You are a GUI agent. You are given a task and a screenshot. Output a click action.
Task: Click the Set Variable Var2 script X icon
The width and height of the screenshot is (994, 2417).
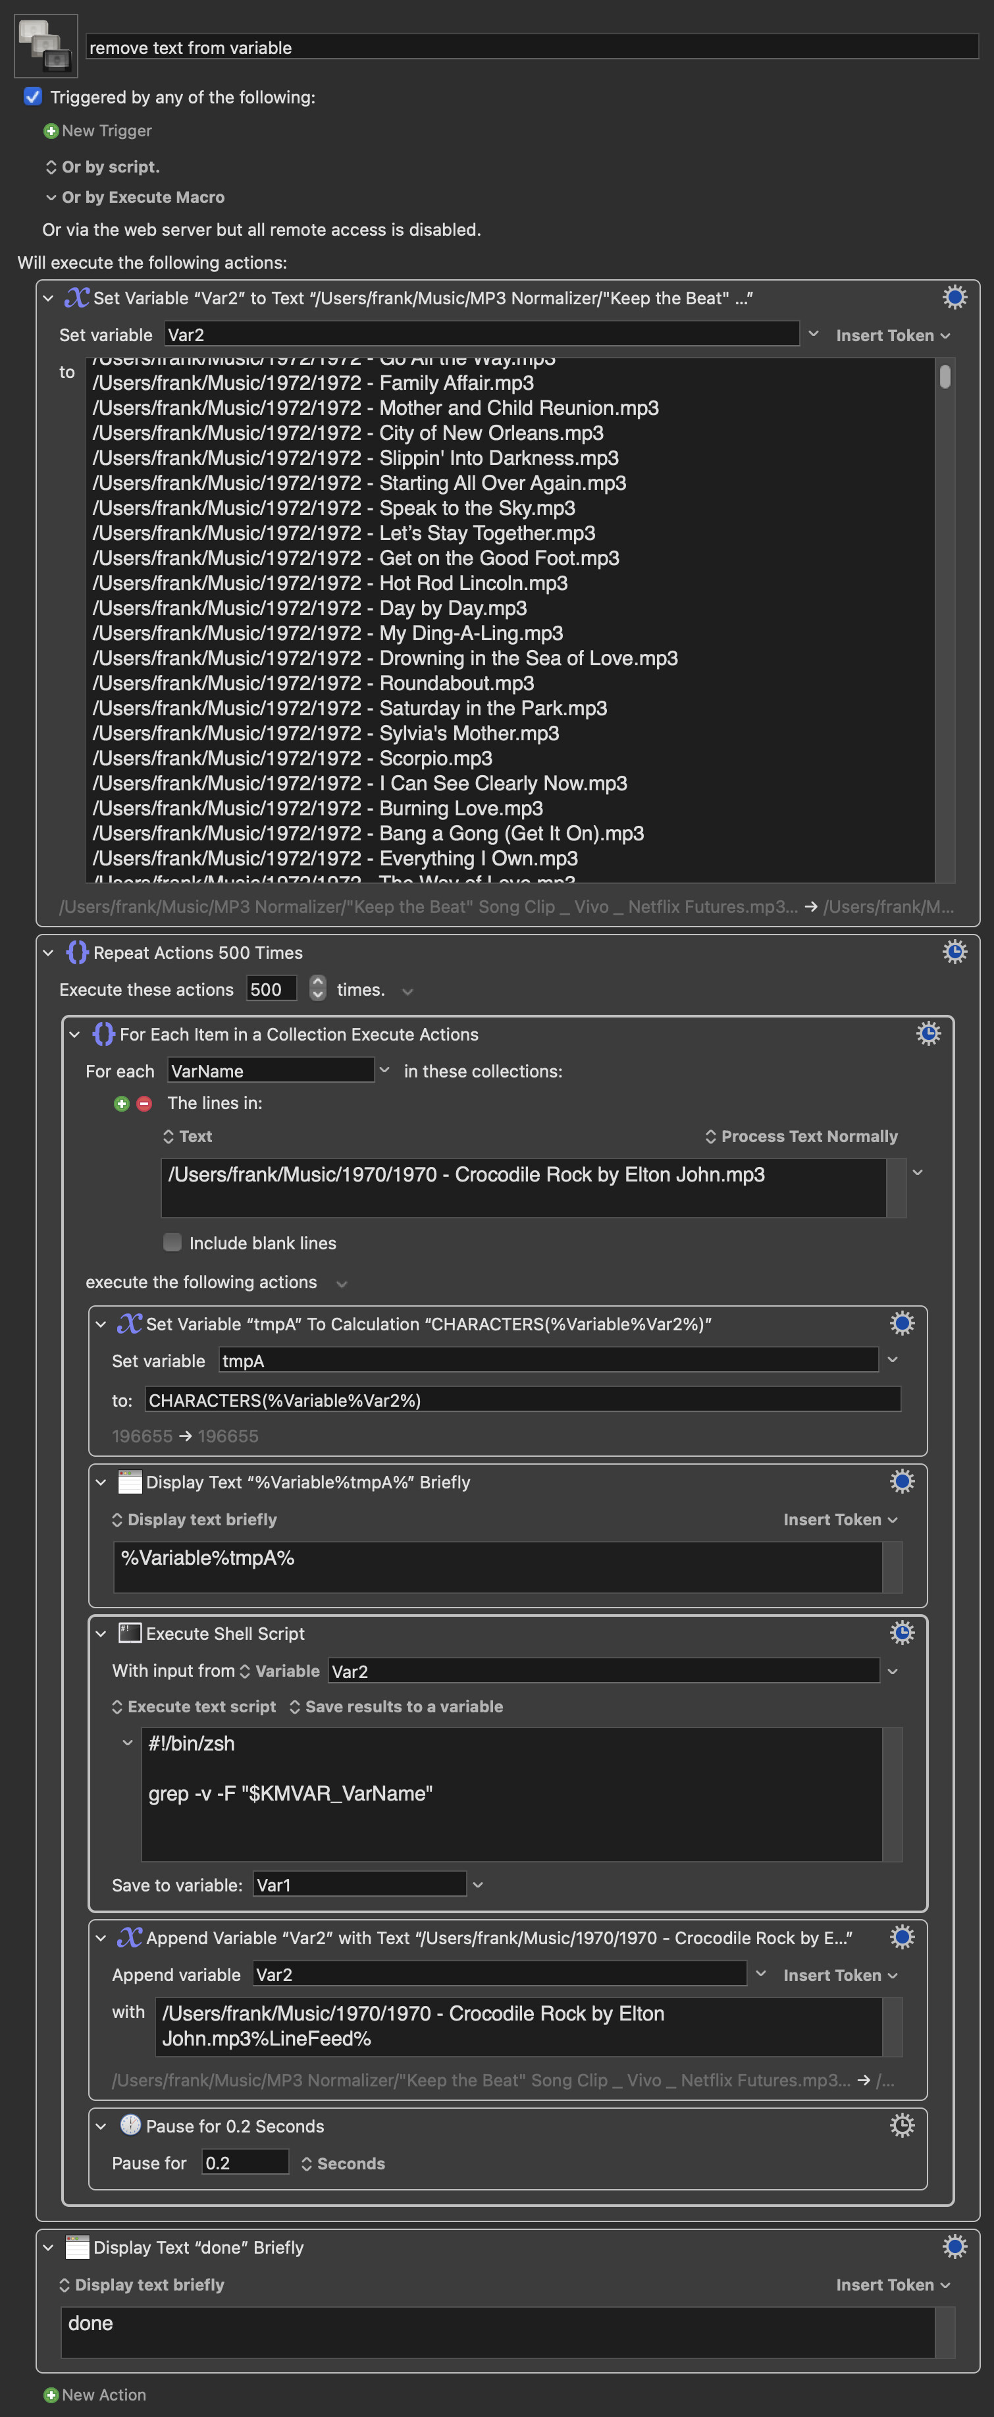pyautogui.click(x=77, y=298)
